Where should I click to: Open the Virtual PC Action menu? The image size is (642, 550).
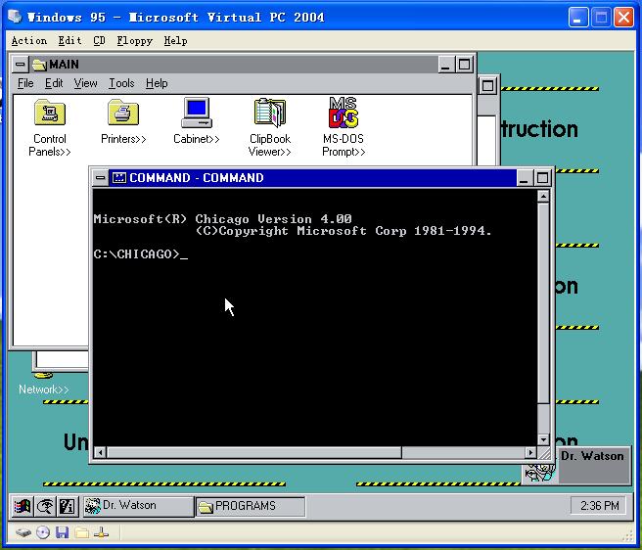[x=29, y=40]
